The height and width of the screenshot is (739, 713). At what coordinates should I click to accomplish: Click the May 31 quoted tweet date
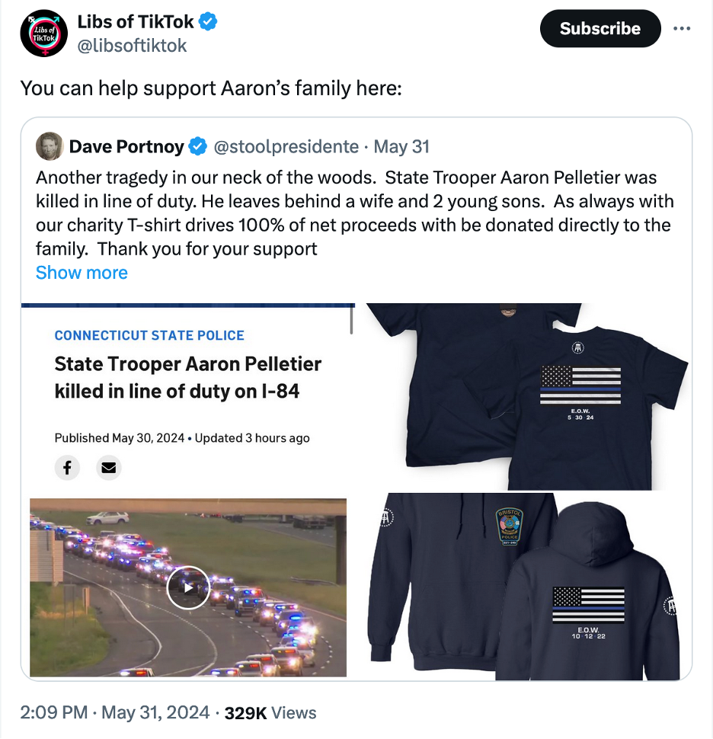[401, 146]
